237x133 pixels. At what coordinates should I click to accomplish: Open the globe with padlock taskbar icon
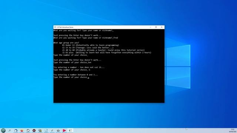coord(40,130)
